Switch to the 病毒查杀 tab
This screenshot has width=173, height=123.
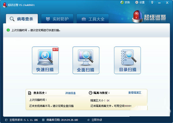[22, 19]
